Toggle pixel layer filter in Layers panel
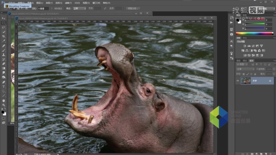This screenshot has height=155, width=276. click(x=253, y=65)
